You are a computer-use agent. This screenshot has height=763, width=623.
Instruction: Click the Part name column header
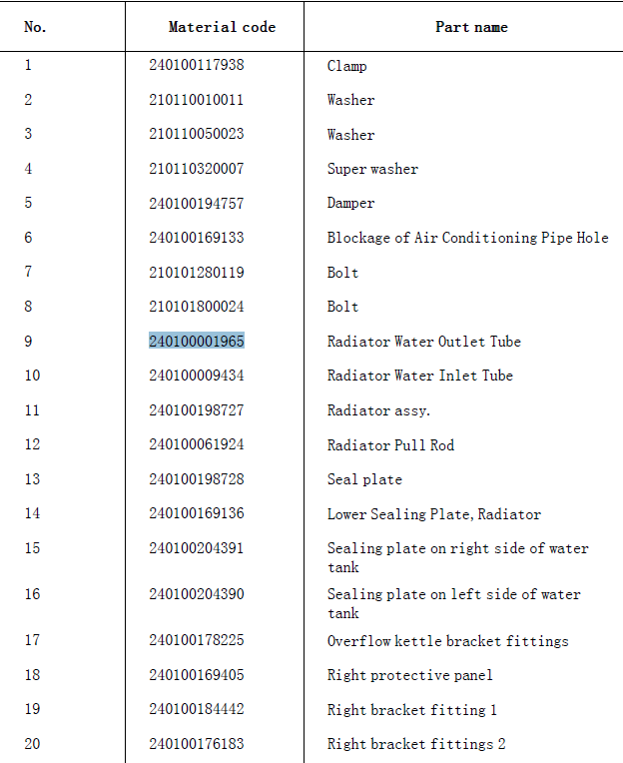tap(471, 27)
